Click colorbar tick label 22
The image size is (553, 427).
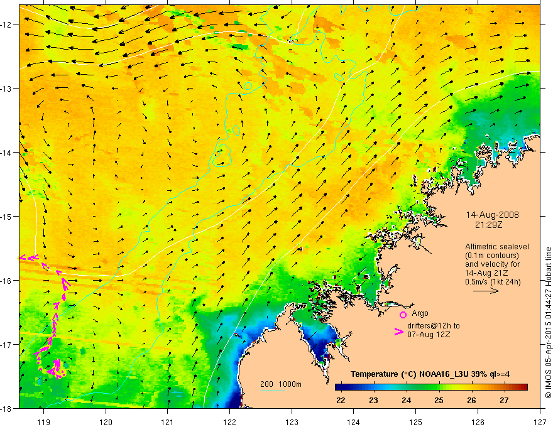tap(341, 400)
